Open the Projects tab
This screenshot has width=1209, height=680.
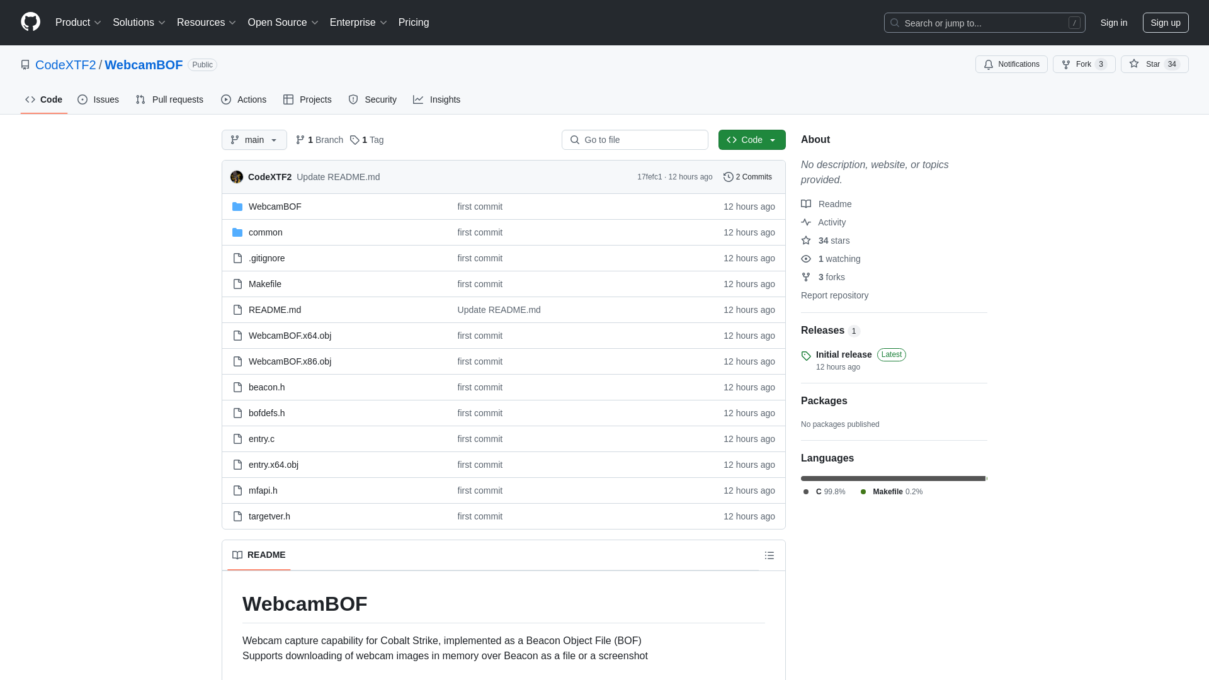[x=307, y=99]
